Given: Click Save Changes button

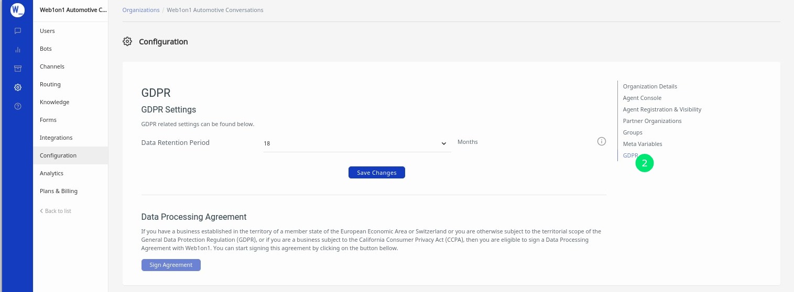Looking at the screenshot, I should point(377,173).
